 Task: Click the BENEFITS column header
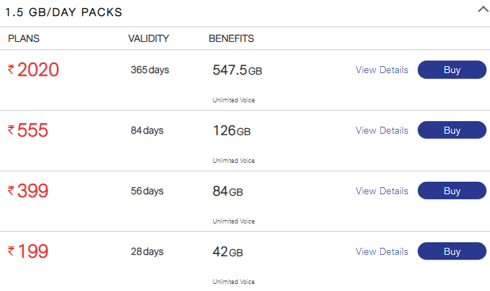[x=231, y=38]
